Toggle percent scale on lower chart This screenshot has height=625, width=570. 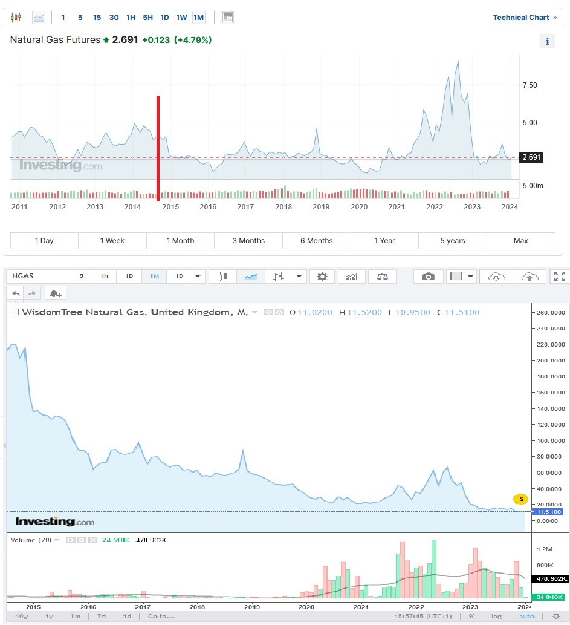pos(471,616)
